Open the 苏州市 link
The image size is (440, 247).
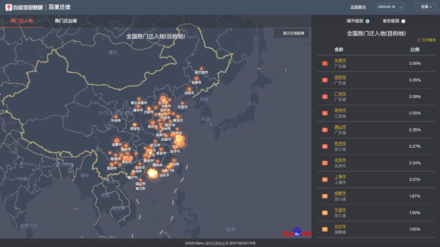(340, 110)
